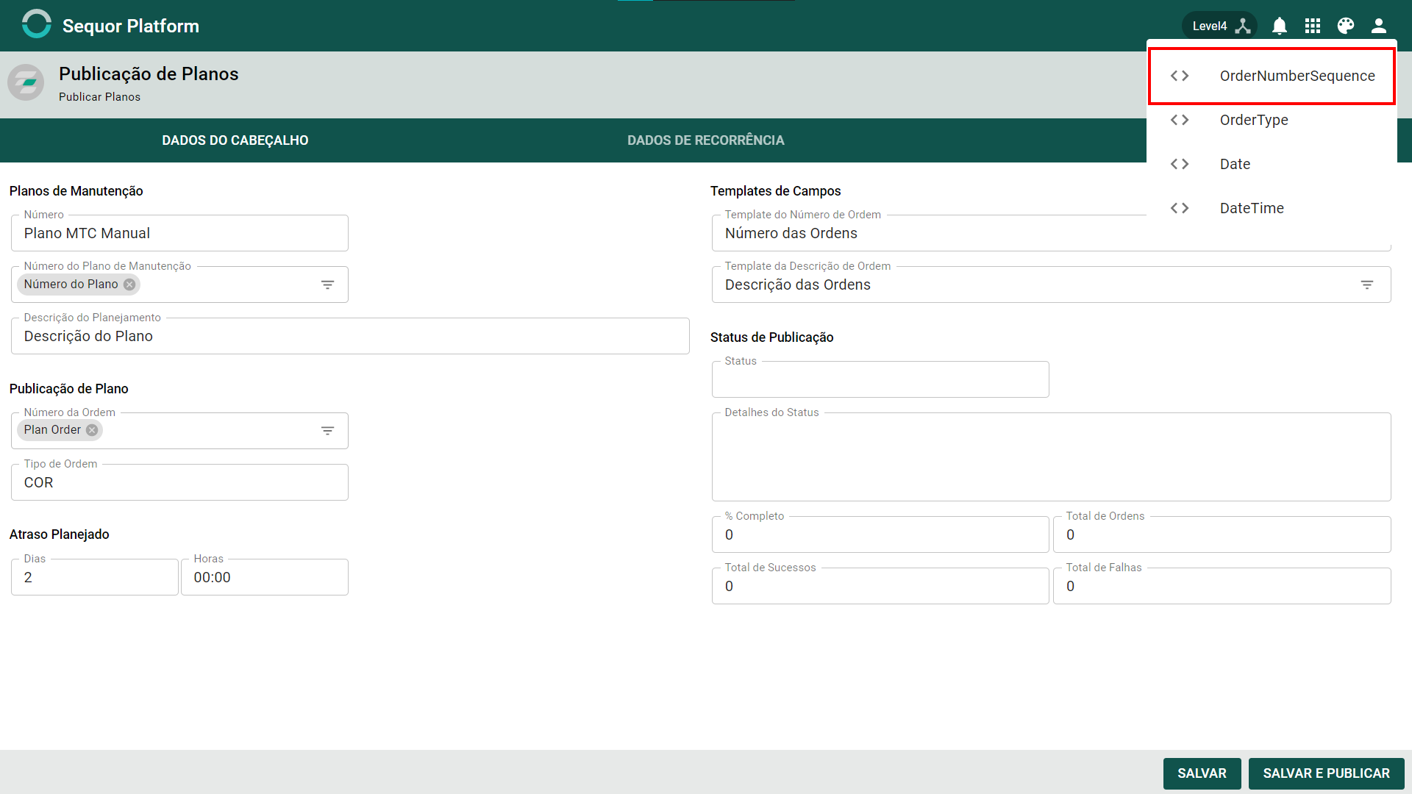Screen dimensions: 1412x794
Task: Click the Detalhes do Status text area
Action: pos(1051,457)
